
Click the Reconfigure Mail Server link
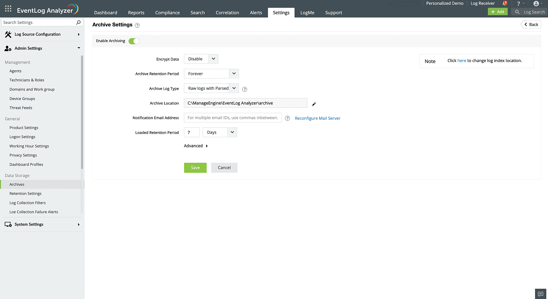pyautogui.click(x=317, y=118)
